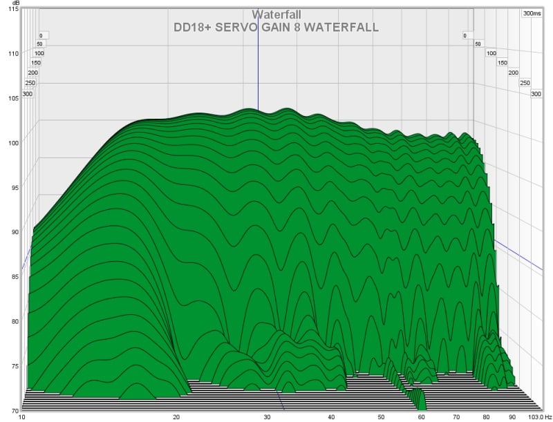Click the 40 Hz frequency axis label
The height and width of the screenshot is (422, 553).
pyautogui.click(x=331, y=417)
